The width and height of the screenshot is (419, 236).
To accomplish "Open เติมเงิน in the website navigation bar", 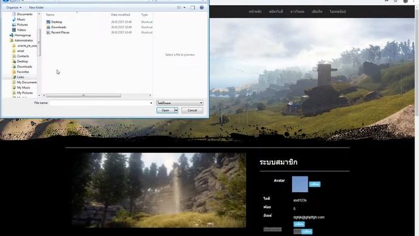I will pos(317,12).
